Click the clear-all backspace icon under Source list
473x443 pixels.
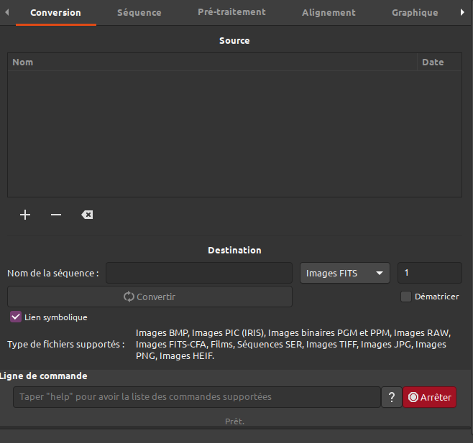click(x=87, y=215)
